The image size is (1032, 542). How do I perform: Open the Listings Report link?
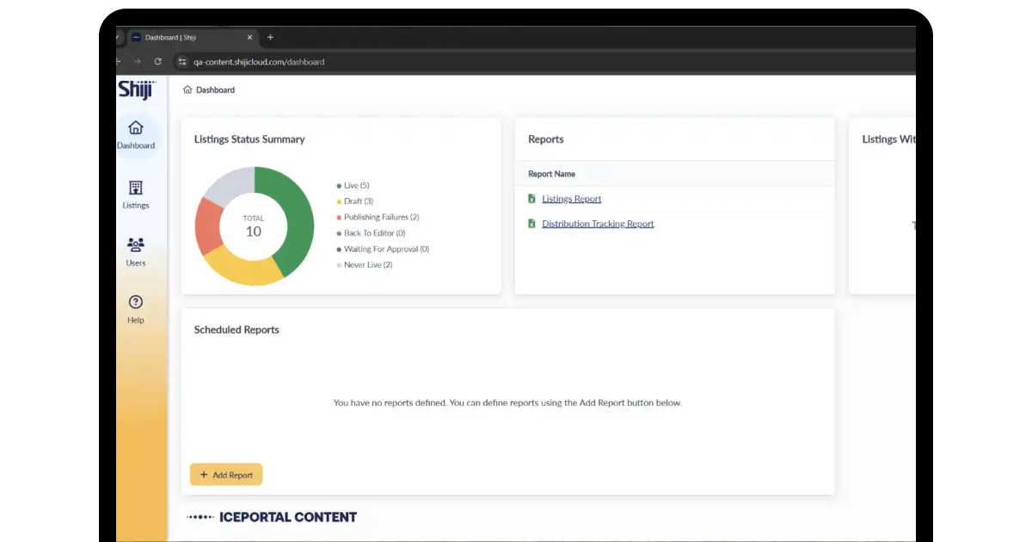pyautogui.click(x=571, y=199)
